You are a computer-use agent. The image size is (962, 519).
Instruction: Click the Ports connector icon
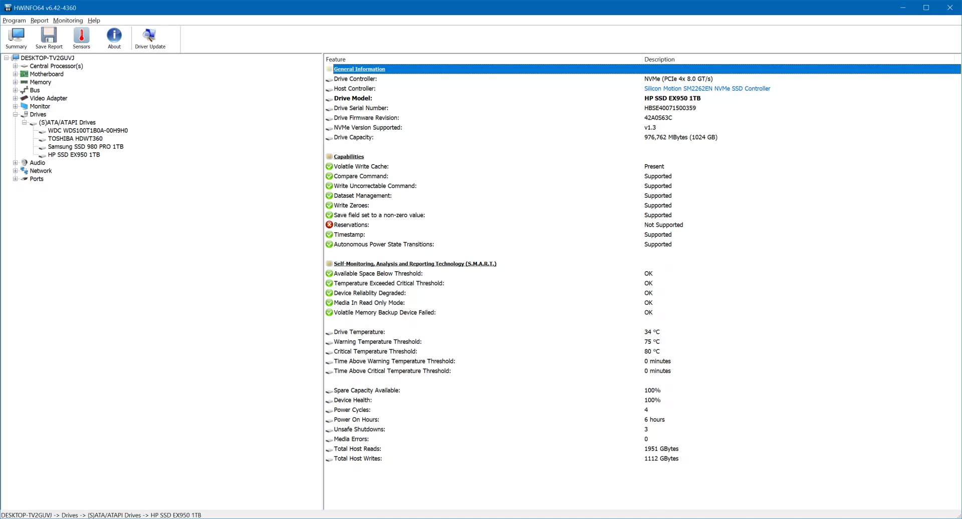tap(24, 179)
